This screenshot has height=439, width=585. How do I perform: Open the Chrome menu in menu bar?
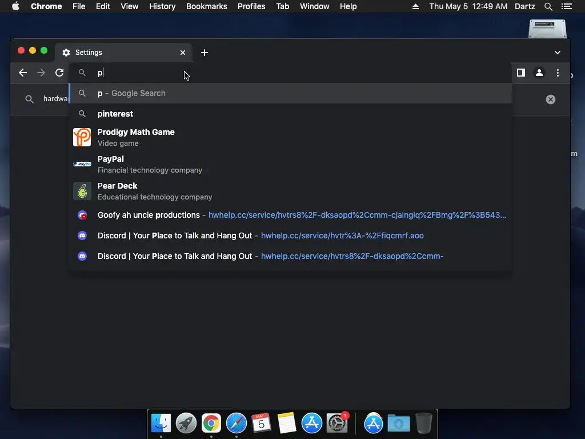pos(46,6)
